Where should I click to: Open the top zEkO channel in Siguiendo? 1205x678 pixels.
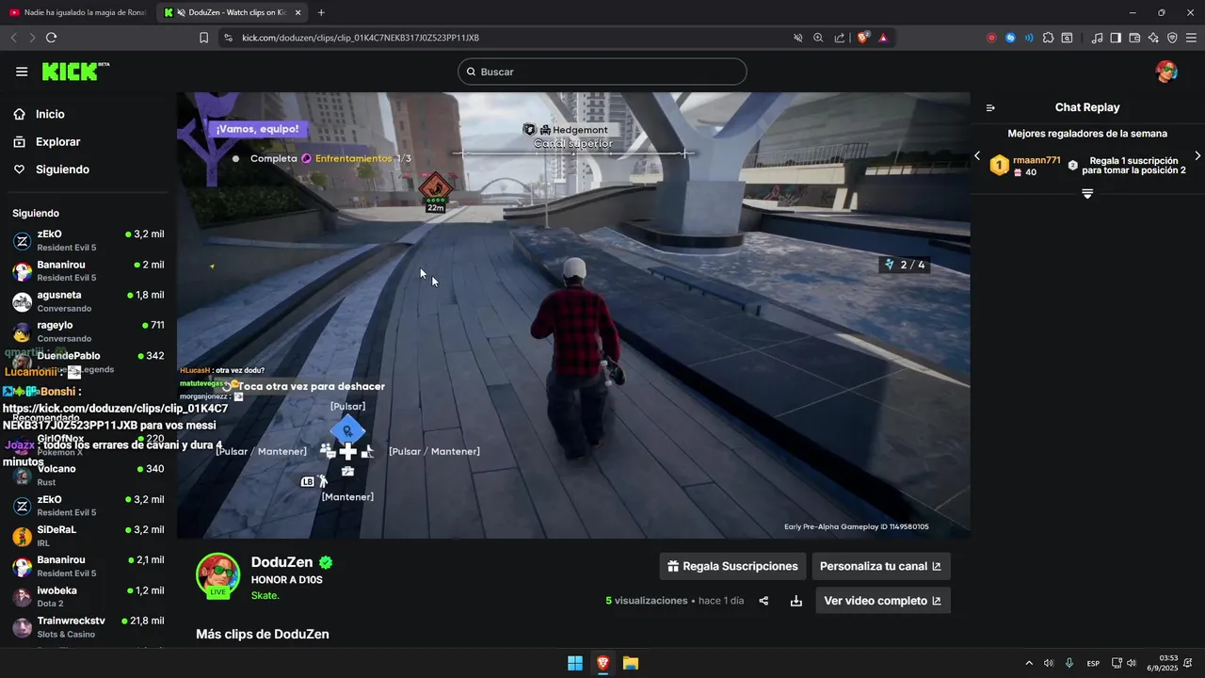click(88, 240)
